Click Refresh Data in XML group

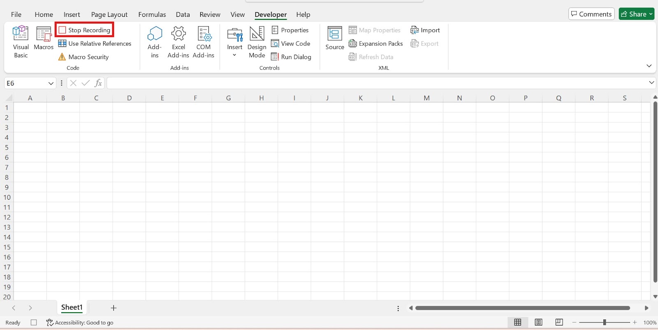point(371,57)
